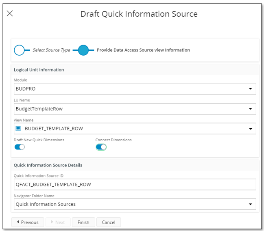264x231 pixels.
Task: Click the dialog title Draft Quick Information Source
Action: tap(139, 14)
